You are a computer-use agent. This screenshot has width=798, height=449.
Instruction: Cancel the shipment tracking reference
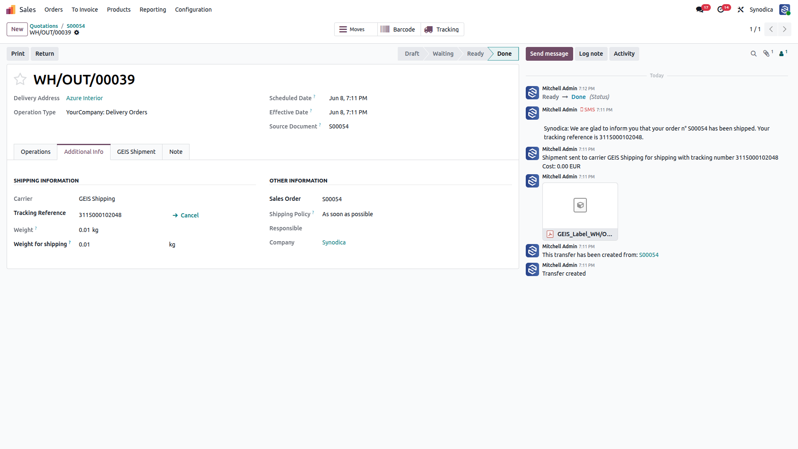coord(186,215)
